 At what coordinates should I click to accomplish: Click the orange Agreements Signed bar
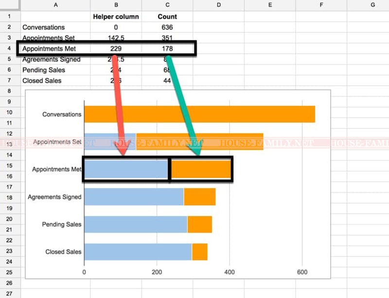coord(200,197)
